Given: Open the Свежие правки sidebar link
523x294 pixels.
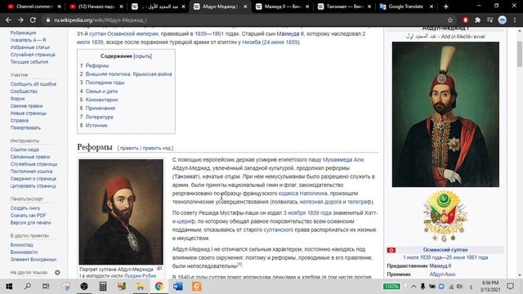Looking at the screenshot, I should (x=26, y=105).
